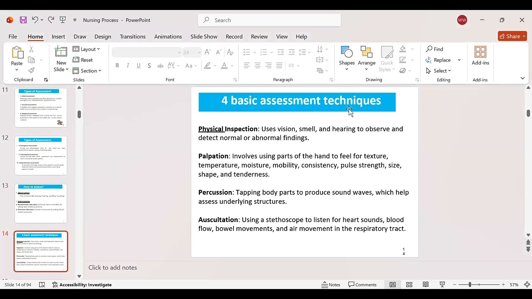Zoom out with the minus button
532x299 pixels.
[x=455, y=284]
